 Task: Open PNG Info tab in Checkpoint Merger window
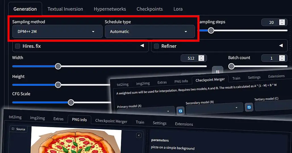(x=181, y=81)
